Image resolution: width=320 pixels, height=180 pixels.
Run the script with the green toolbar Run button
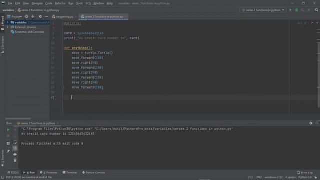[290, 10]
